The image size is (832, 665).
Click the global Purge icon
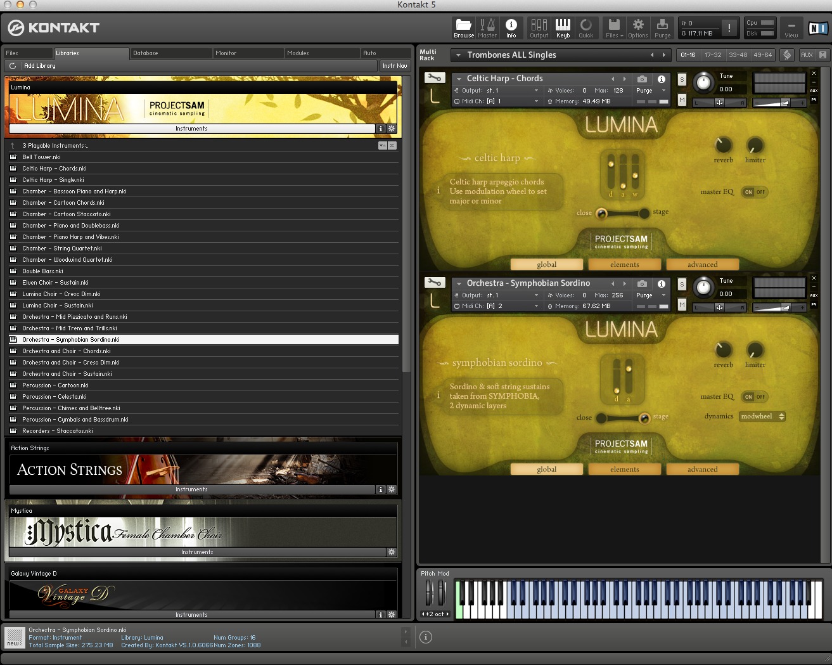(662, 28)
